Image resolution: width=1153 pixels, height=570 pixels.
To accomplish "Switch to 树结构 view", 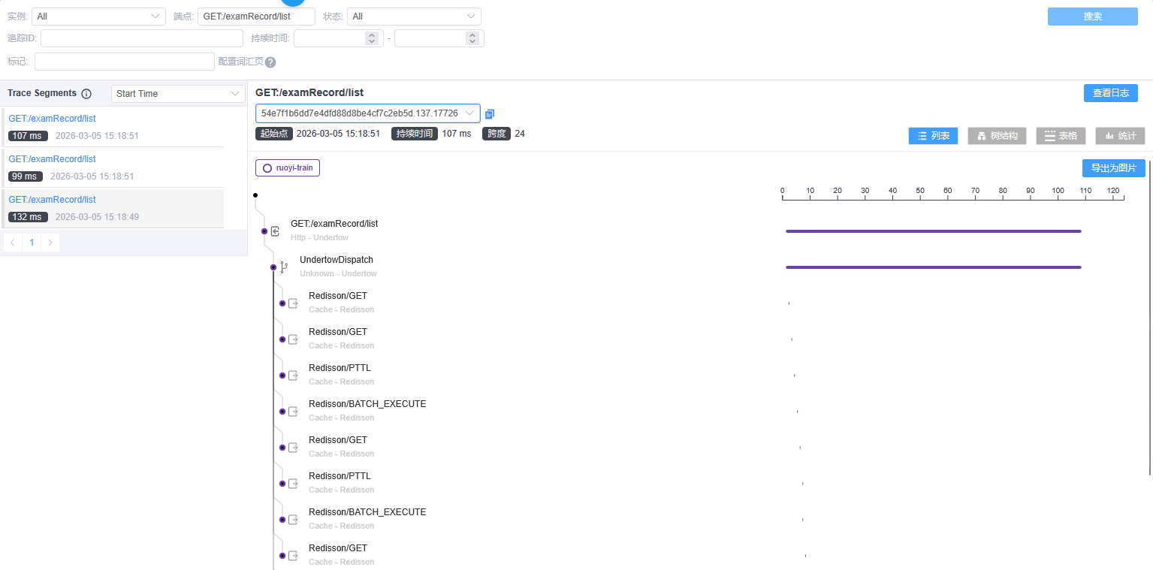I will coord(997,136).
